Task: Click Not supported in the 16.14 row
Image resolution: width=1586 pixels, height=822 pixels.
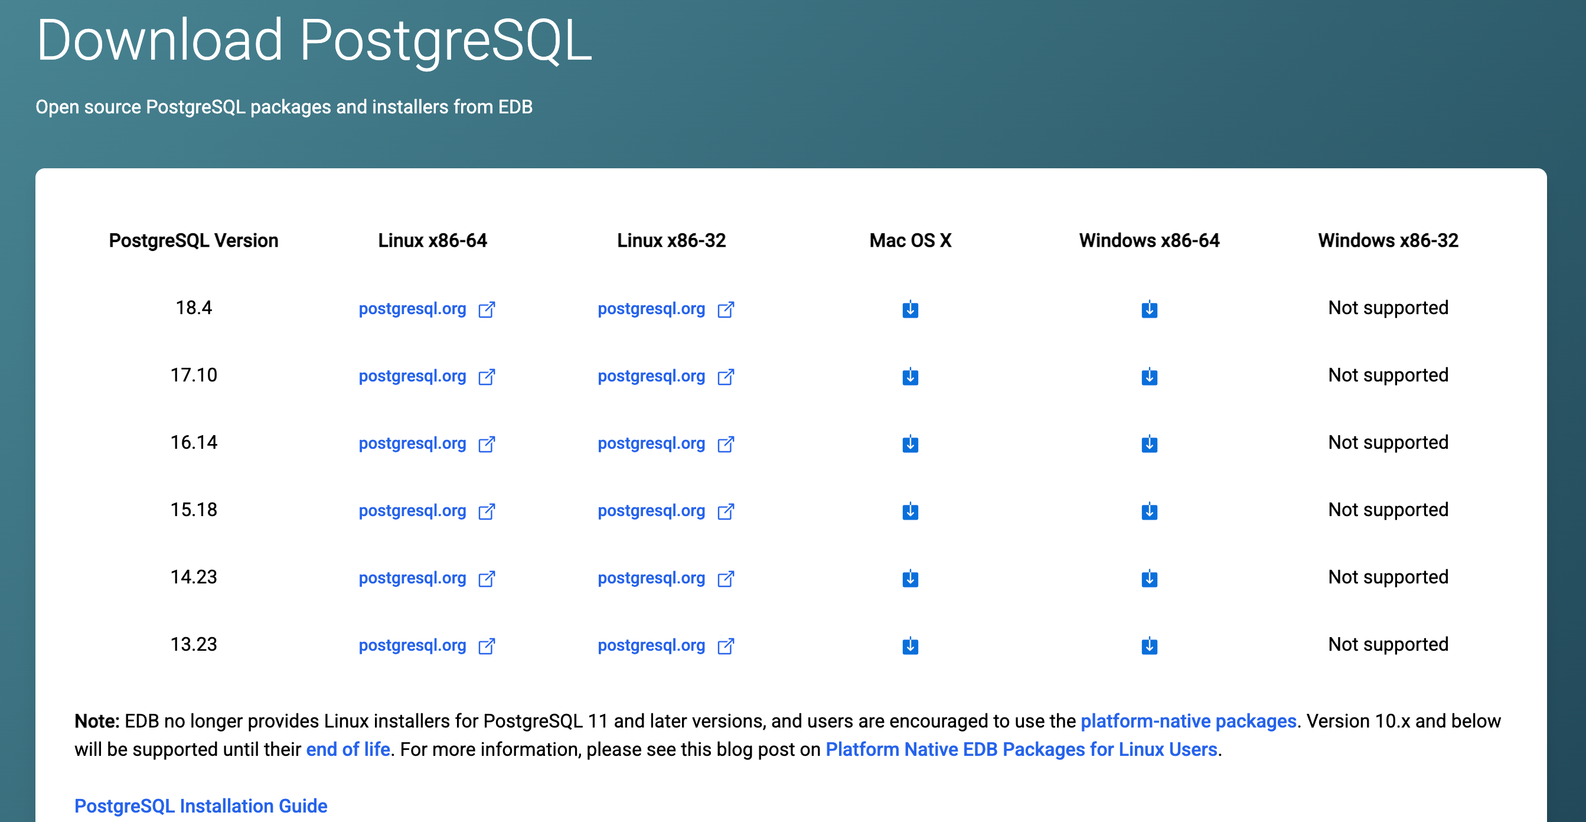Action: coord(1388,442)
